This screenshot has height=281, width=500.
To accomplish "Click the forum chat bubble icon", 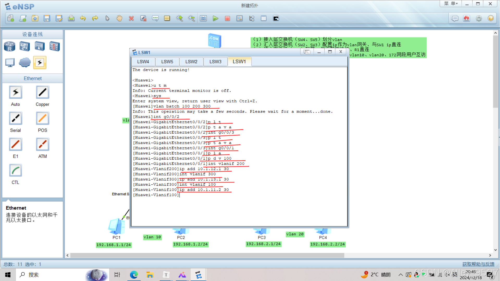I will point(455,18).
